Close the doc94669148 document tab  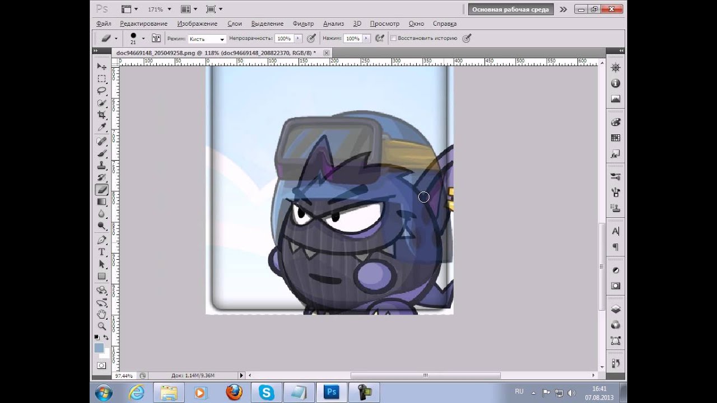coord(326,53)
